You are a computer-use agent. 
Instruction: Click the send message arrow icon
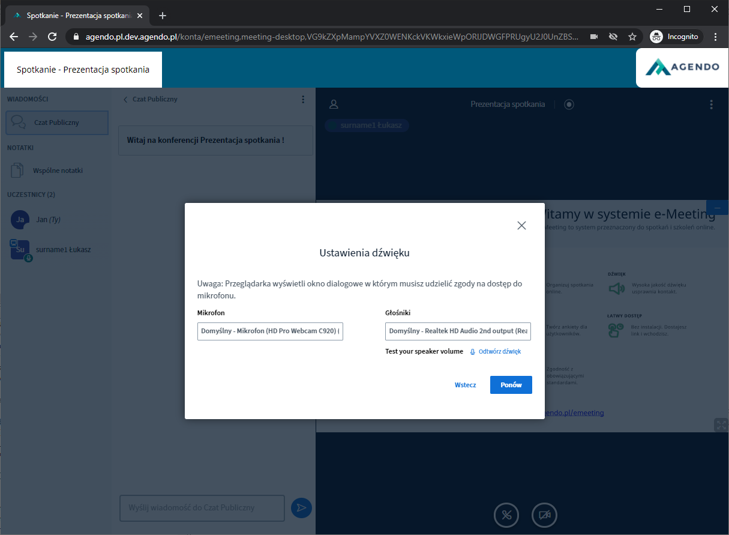301,508
